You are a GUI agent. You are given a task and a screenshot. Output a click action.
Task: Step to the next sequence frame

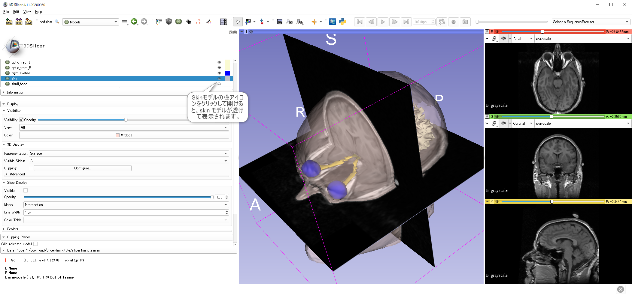(394, 22)
